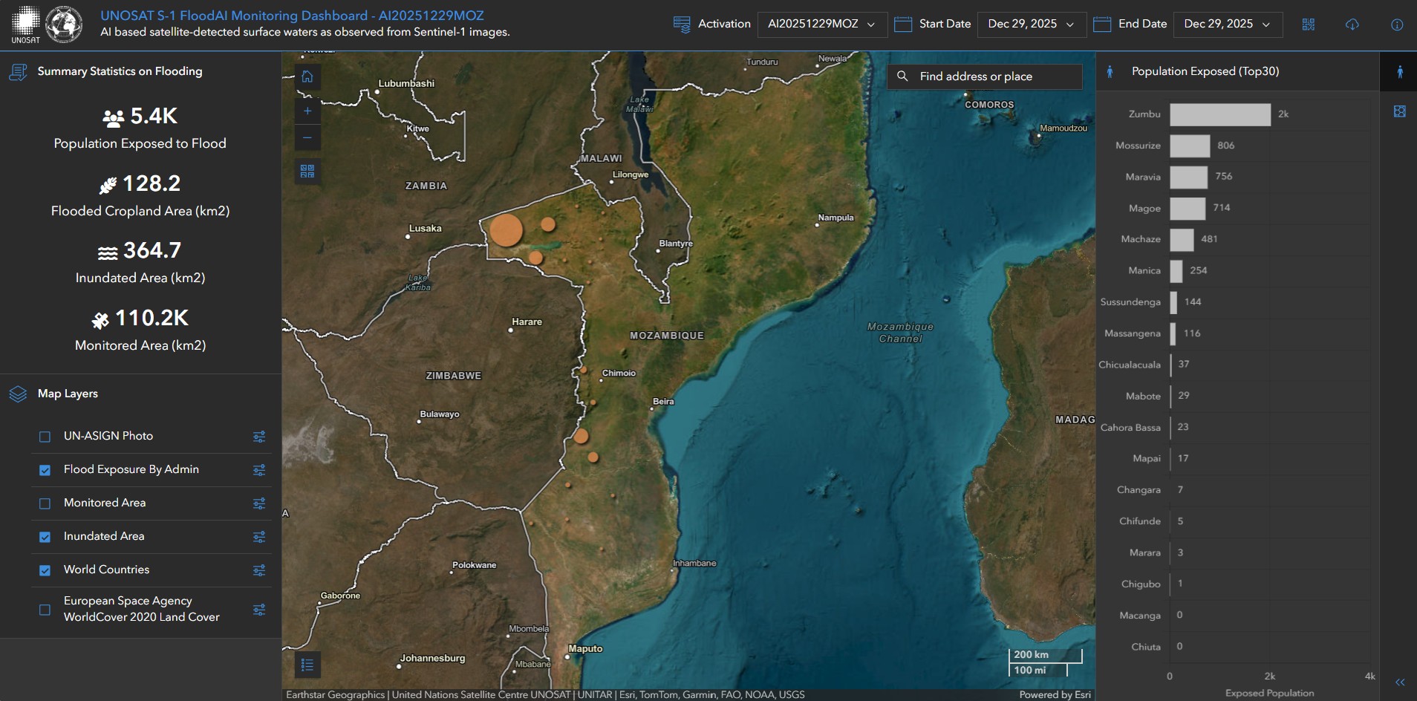Open the Activation AI20251229MOZ dropdown
This screenshot has height=701, width=1417.
(x=821, y=25)
